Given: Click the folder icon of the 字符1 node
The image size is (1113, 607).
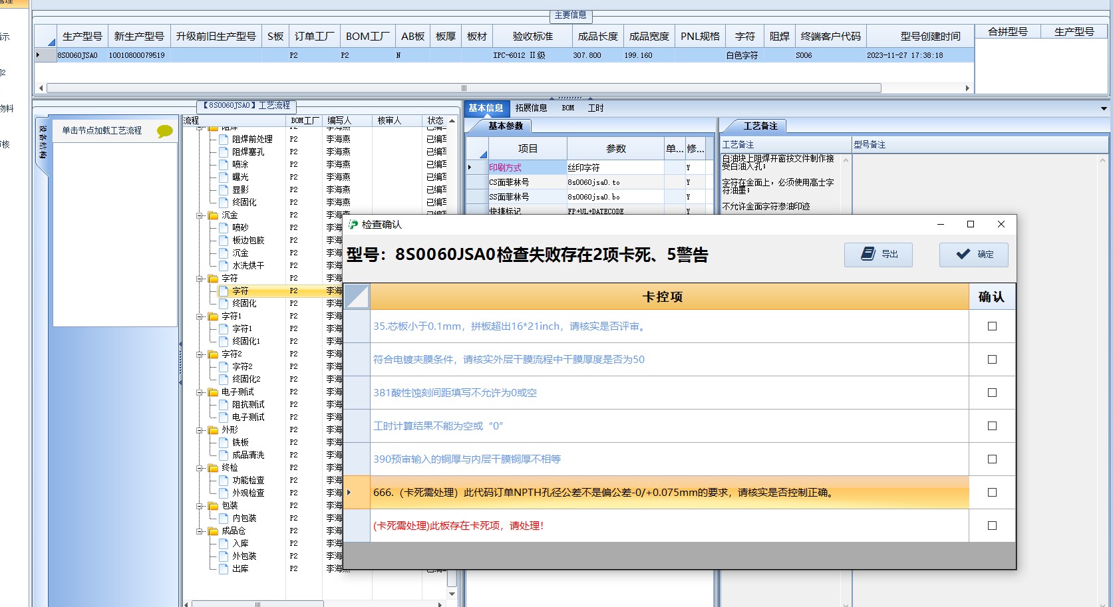Looking at the screenshot, I should pyautogui.click(x=213, y=316).
